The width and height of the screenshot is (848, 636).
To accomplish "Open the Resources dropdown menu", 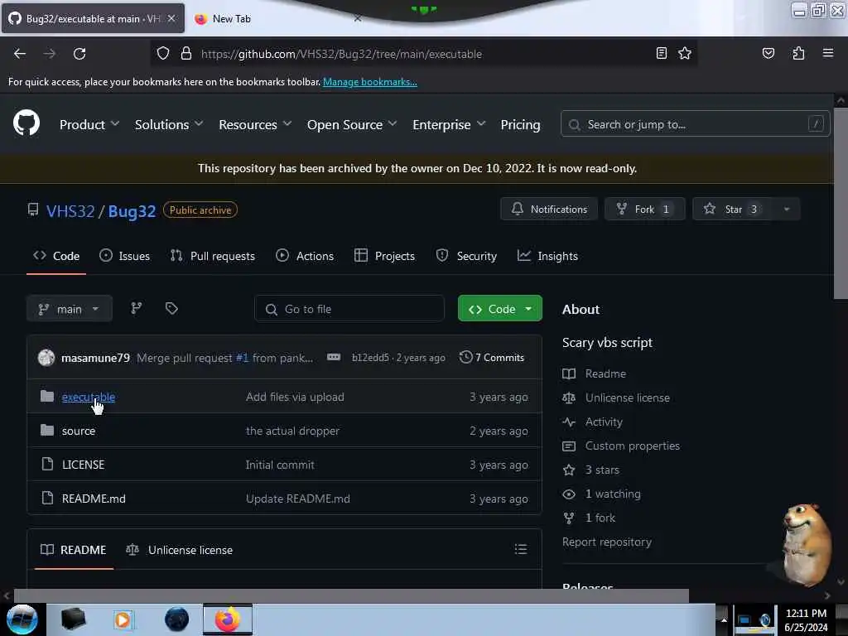I will (x=255, y=124).
